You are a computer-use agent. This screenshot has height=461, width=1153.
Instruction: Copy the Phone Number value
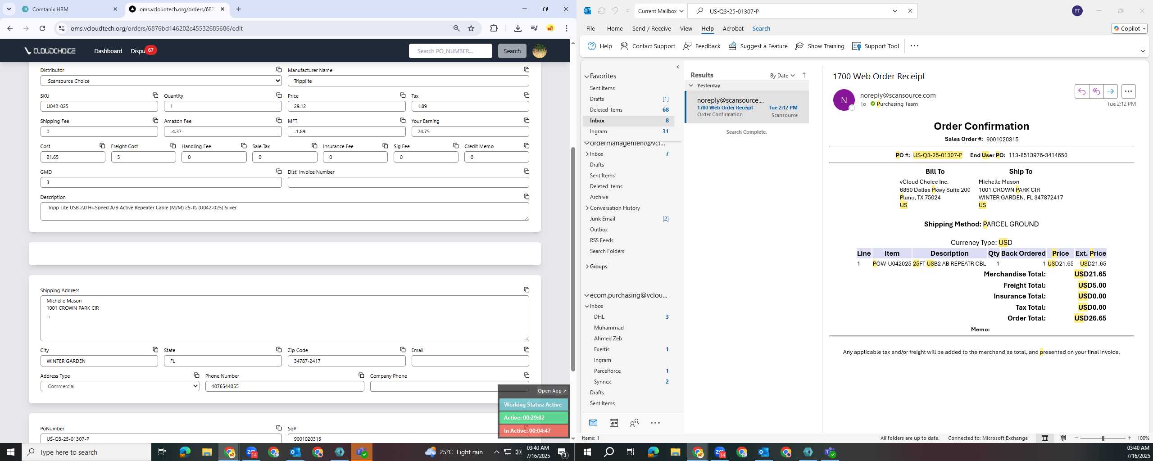(x=361, y=375)
